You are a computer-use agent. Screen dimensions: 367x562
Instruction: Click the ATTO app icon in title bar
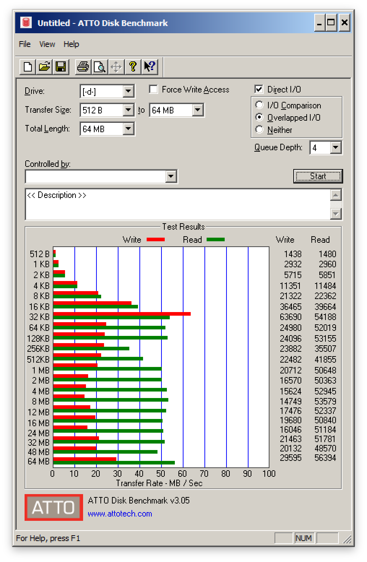pos(26,23)
